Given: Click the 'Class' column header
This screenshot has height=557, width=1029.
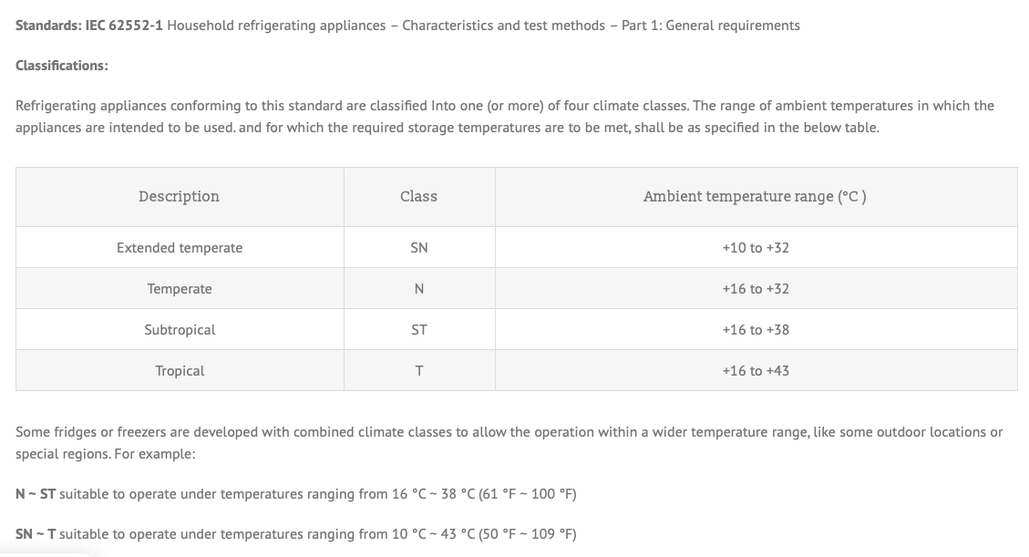Looking at the screenshot, I should click(x=418, y=197).
